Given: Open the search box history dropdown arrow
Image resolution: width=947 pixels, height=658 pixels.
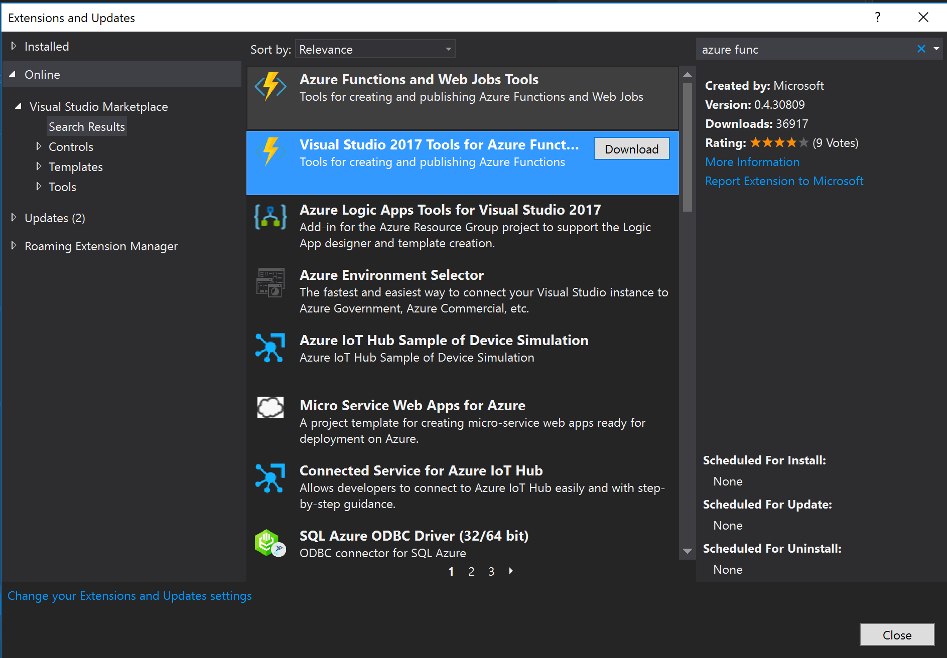Looking at the screenshot, I should tap(936, 49).
